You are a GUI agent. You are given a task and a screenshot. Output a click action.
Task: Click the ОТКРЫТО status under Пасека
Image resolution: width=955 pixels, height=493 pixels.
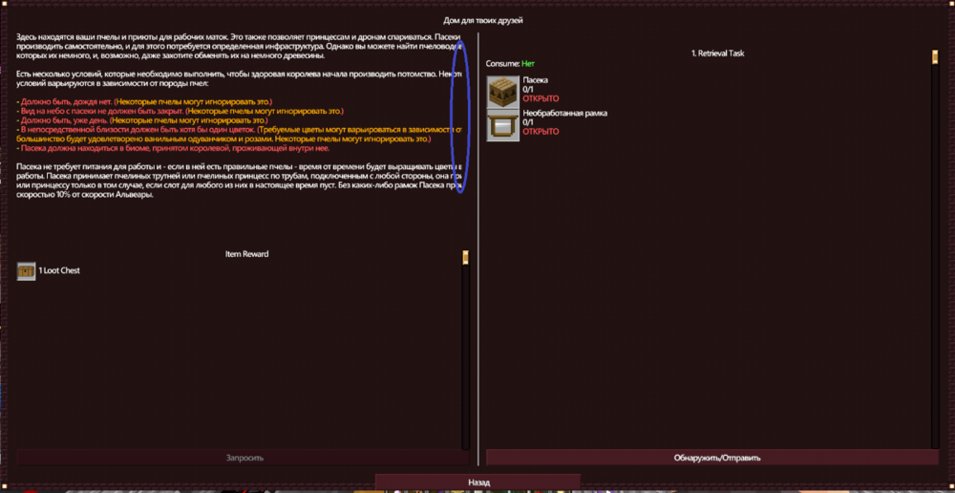(541, 98)
